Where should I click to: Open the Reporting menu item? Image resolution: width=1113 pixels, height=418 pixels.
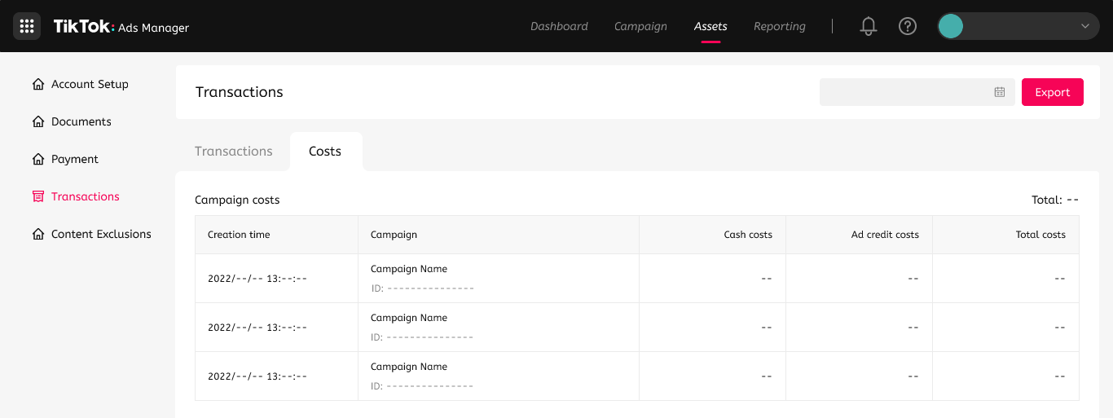click(779, 26)
